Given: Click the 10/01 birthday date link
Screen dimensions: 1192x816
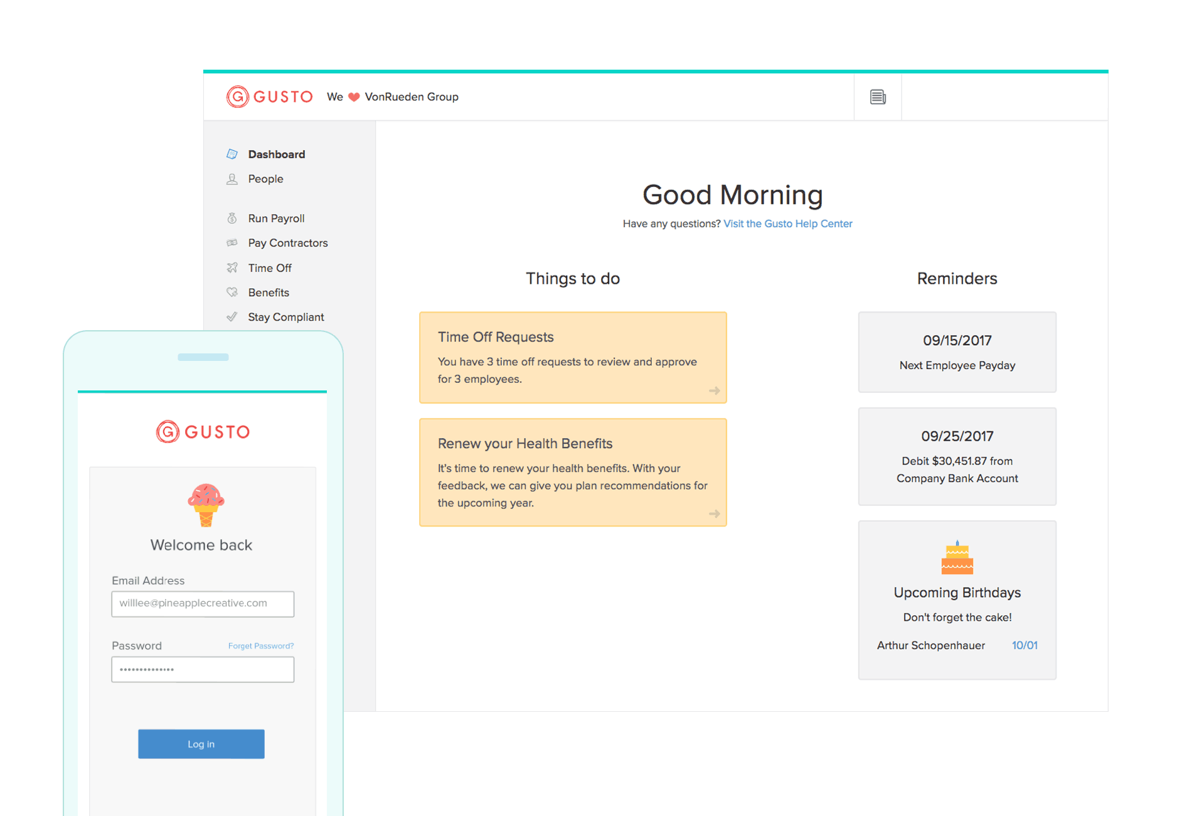Looking at the screenshot, I should coord(1024,645).
